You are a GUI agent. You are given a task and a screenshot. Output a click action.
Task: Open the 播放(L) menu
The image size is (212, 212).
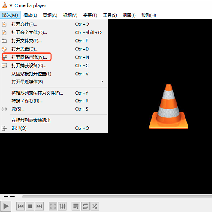point(30,15)
